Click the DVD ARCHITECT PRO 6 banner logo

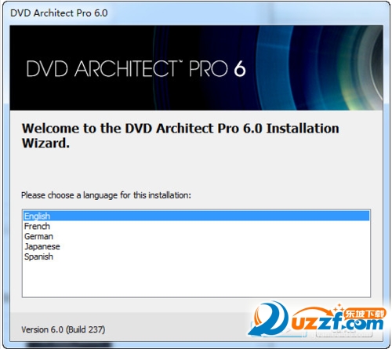pyautogui.click(x=136, y=69)
